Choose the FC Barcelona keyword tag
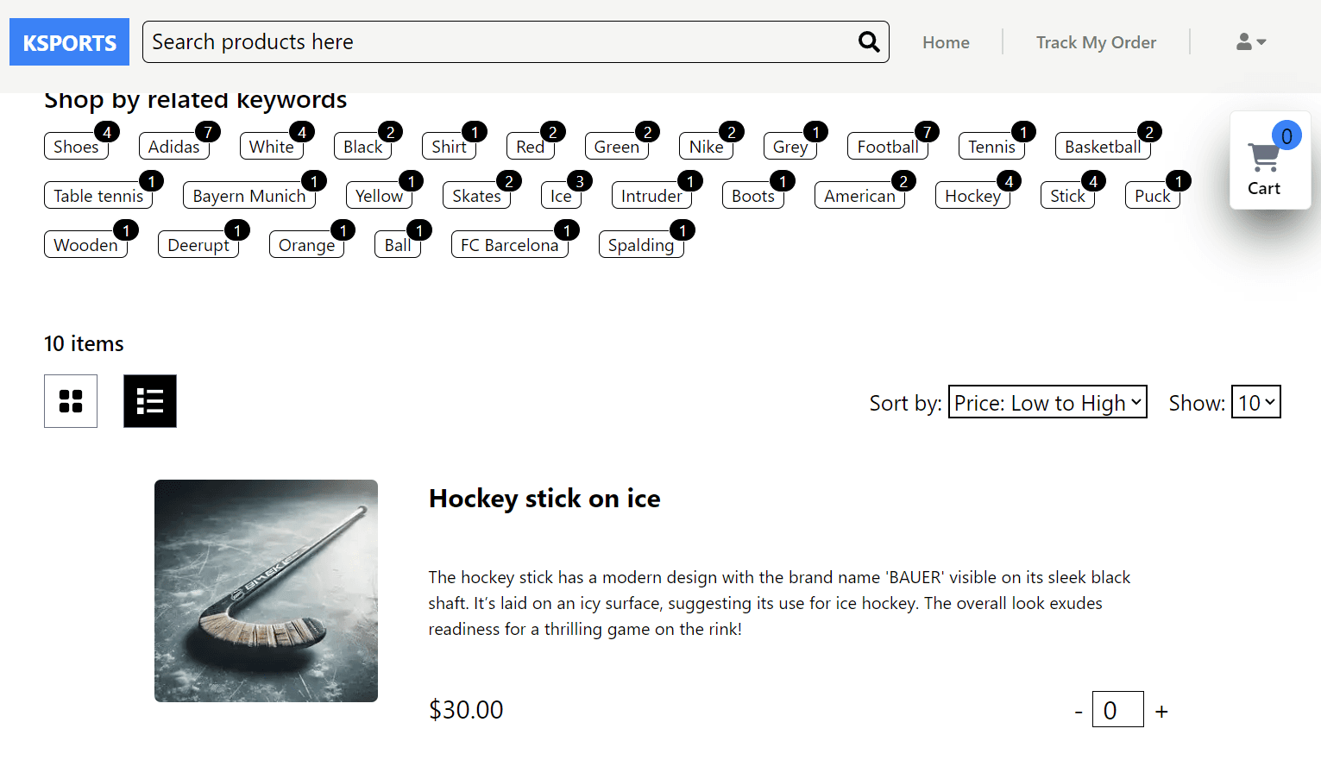This screenshot has height=760, width=1321. (509, 245)
